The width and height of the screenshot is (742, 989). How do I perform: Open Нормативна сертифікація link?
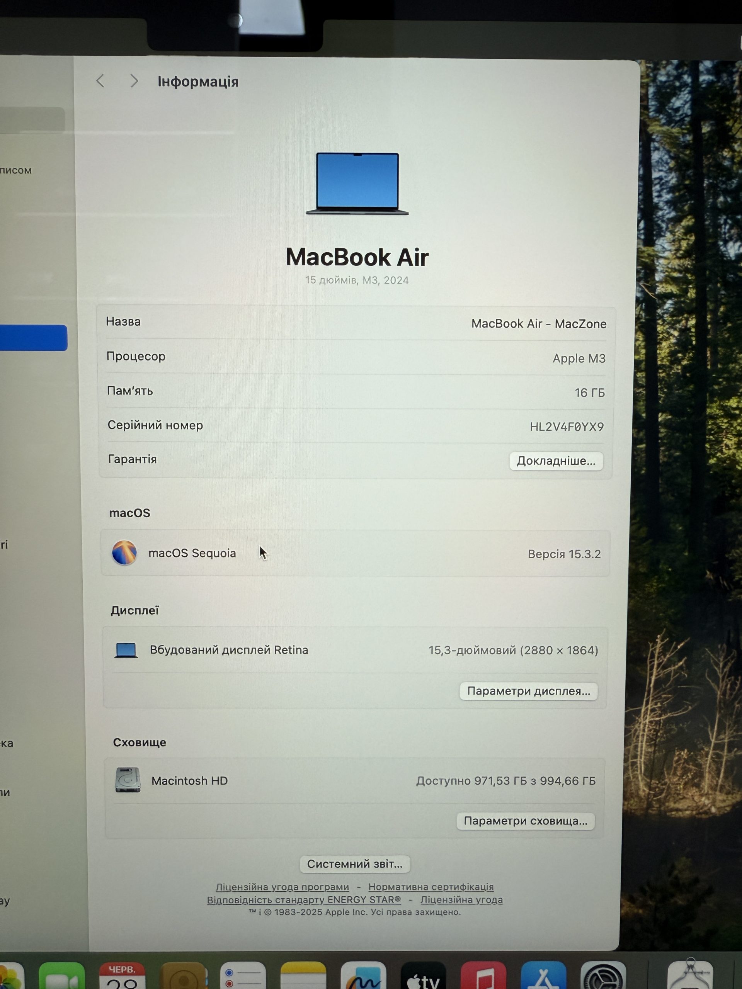click(x=431, y=887)
